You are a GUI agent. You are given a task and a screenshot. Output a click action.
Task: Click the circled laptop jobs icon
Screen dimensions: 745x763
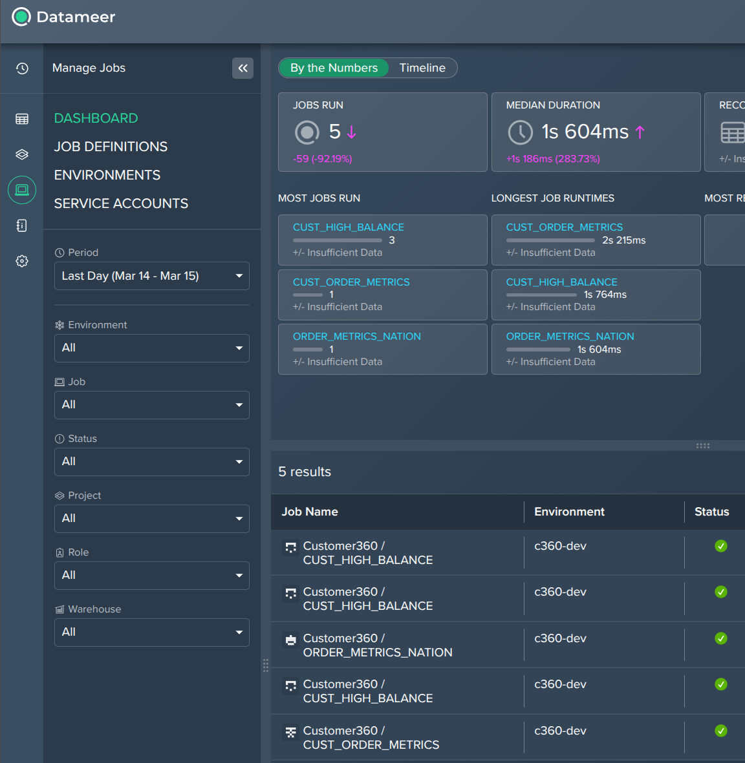22,190
